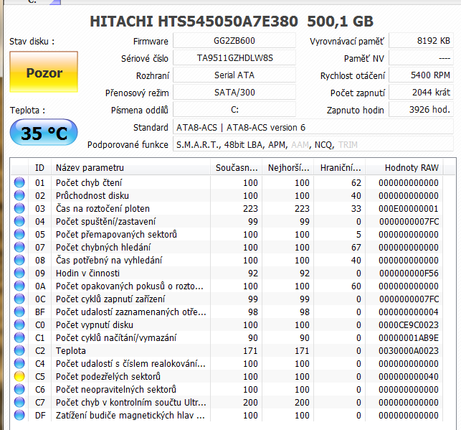Click the Nejhorší... column header
The image size is (461, 430).
pos(288,168)
